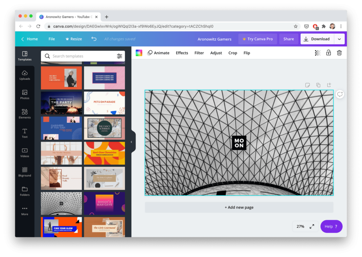
Task: Click the Download button
Action: pyautogui.click(x=317, y=39)
